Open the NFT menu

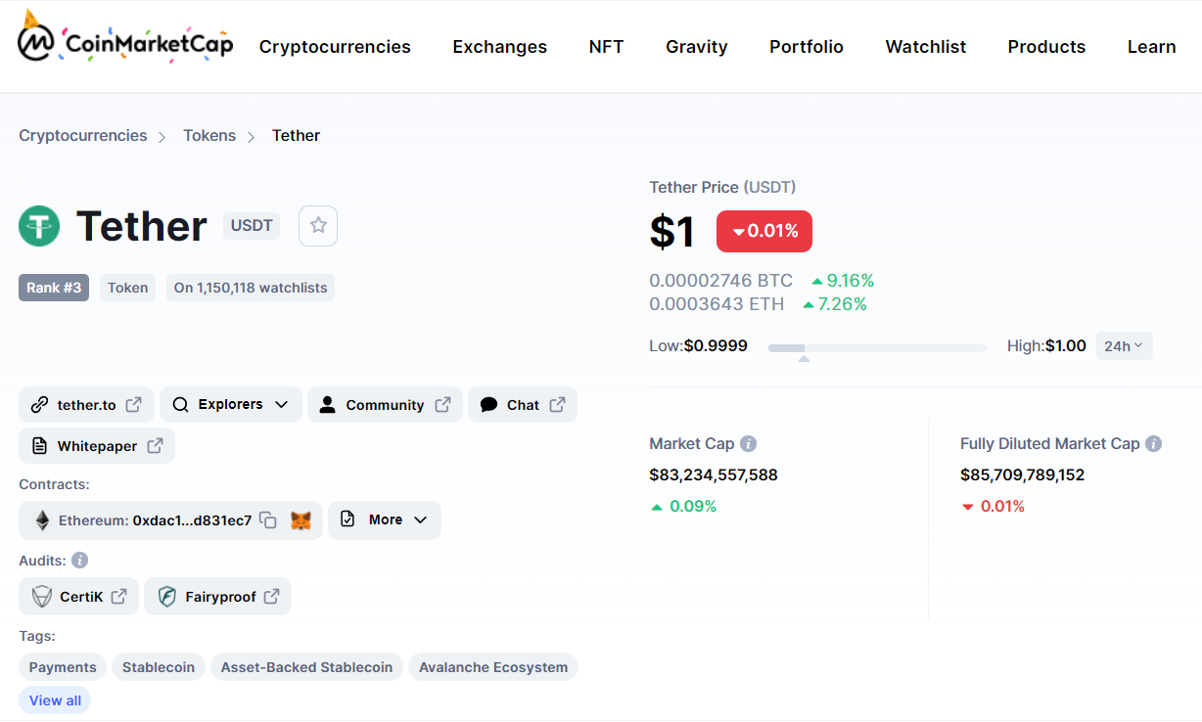(606, 47)
